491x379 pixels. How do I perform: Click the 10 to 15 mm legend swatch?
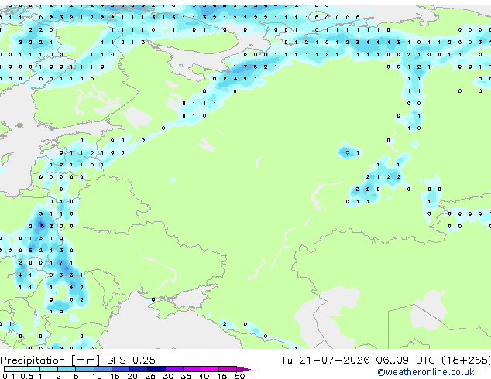(x=102, y=369)
